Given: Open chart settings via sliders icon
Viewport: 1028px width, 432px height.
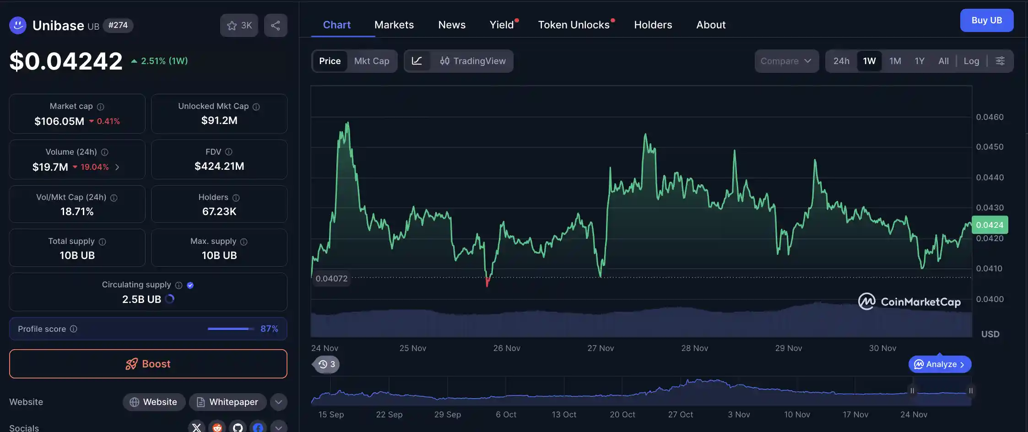Looking at the screenshot, I should click(x=1001, y=61).
